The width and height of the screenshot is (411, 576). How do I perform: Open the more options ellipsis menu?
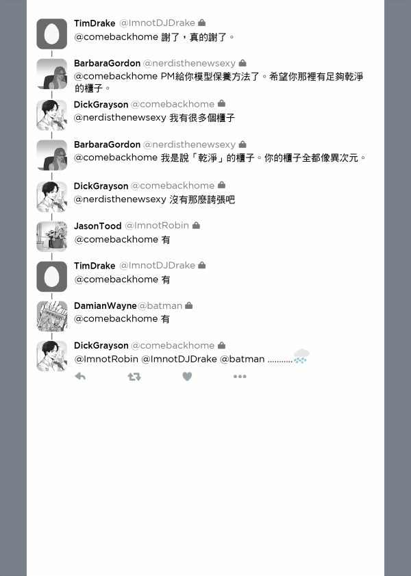pos(240,377)
